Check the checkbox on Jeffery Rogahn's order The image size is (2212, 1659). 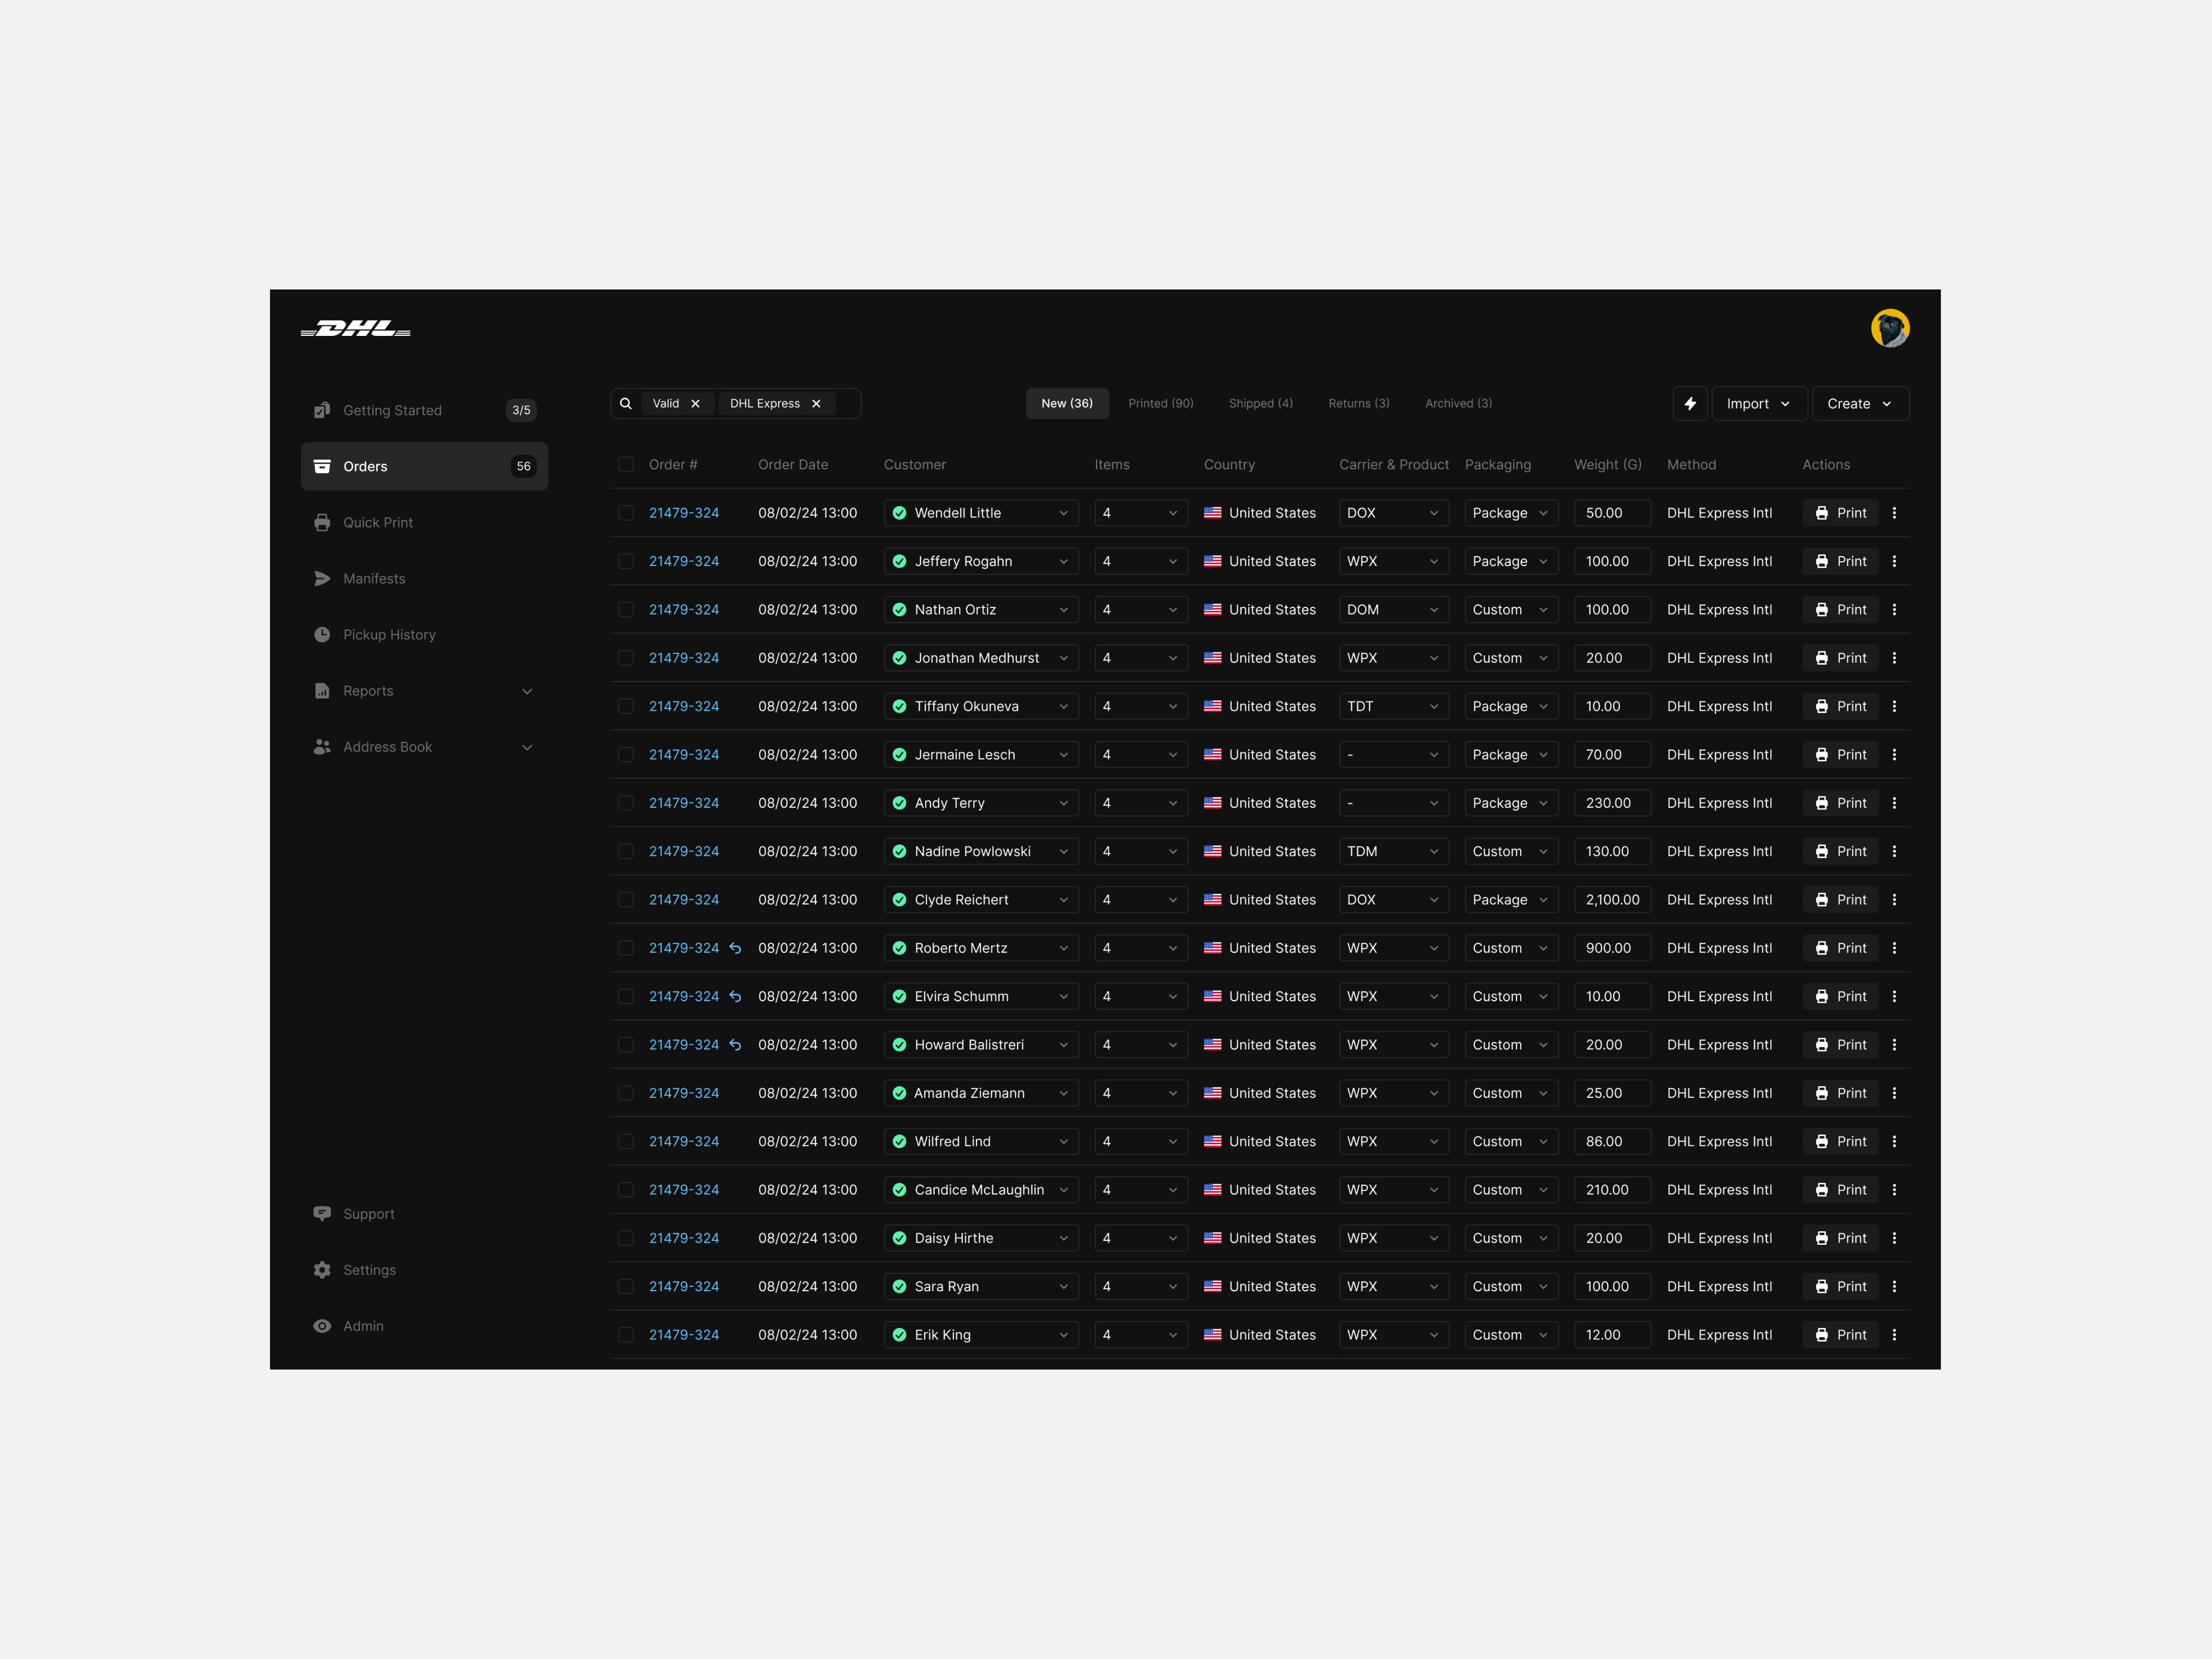pos(626,561)
